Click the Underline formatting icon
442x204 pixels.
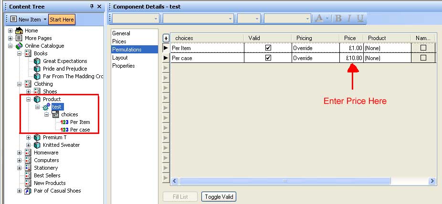point(360,18)
